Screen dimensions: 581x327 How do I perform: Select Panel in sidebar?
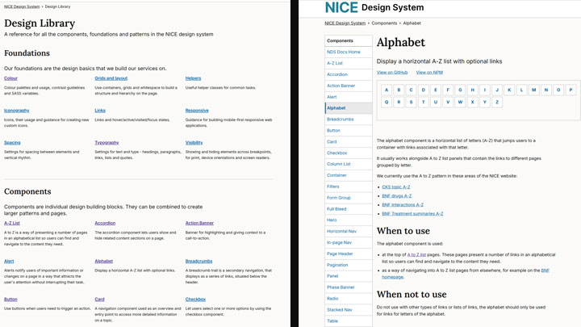(349, 276)
